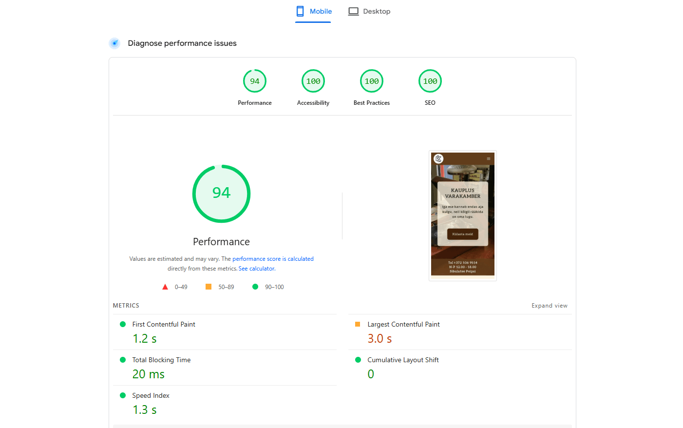683x428 pixels.
Task: Click the mobile page screenshot thumbnail
Action: [x=462, y=215]
